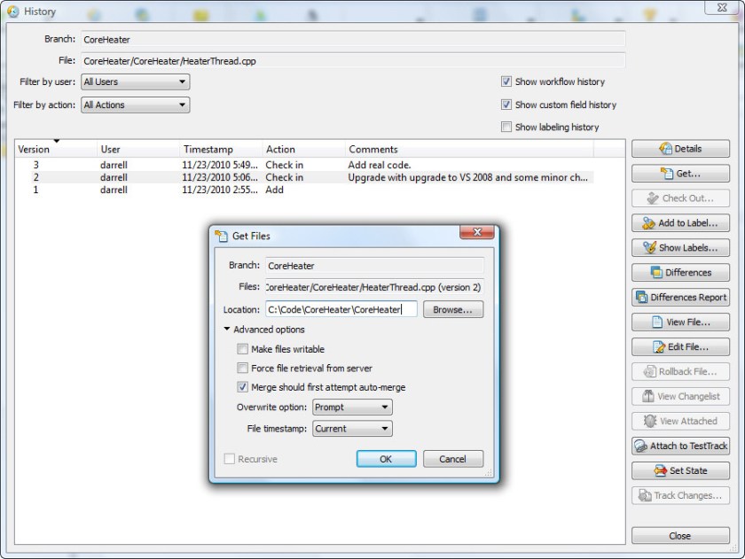The width and height of the screenshot is (745, 559).
Task: Click the Details button icon
Action: pyautogui.click(x=665, y=149)
